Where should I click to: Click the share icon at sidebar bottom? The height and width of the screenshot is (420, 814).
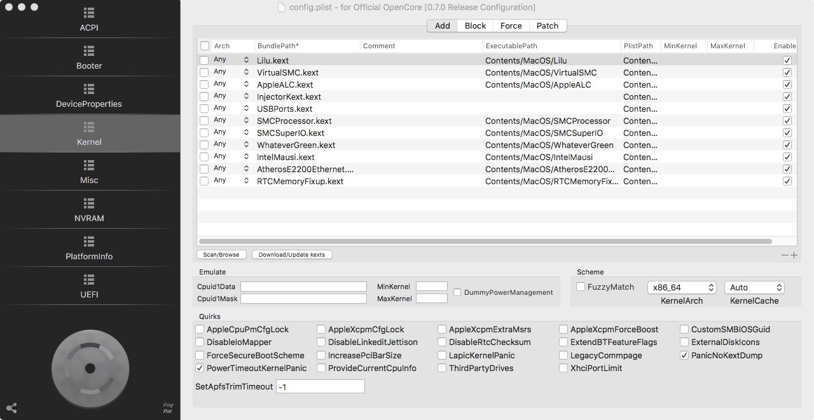coord(11,408)
